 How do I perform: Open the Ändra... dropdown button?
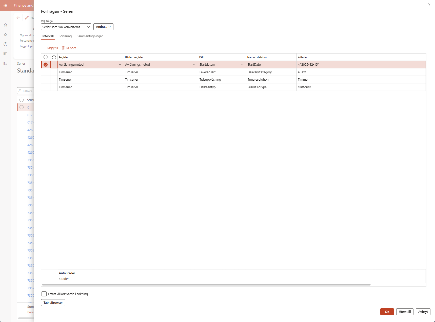click(x=103, y=27)
